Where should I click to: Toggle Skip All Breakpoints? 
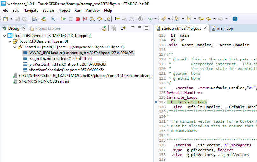[53, 19]
